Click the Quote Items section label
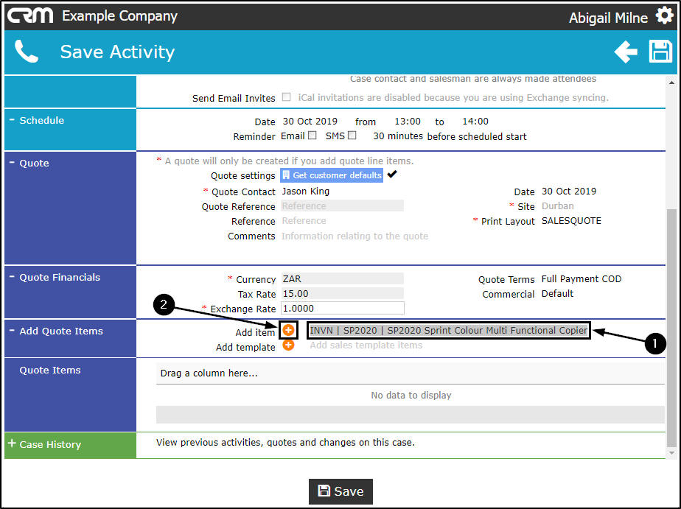The height and width of the screenshot is (509, 681). coord(50,370)
